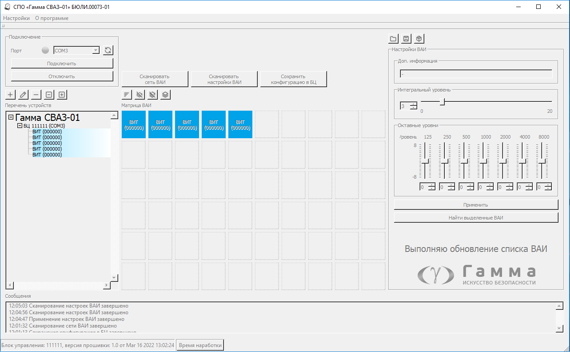
Task: Open the Настройки menu
Action: (x=16, y=18)
